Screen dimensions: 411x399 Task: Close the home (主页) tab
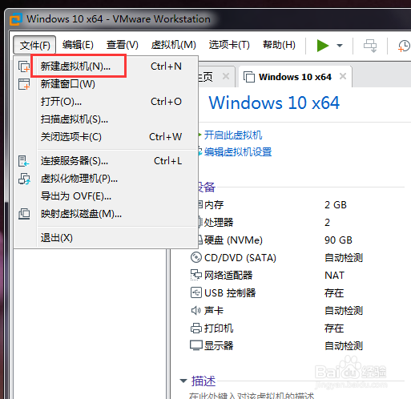point(226,76)
